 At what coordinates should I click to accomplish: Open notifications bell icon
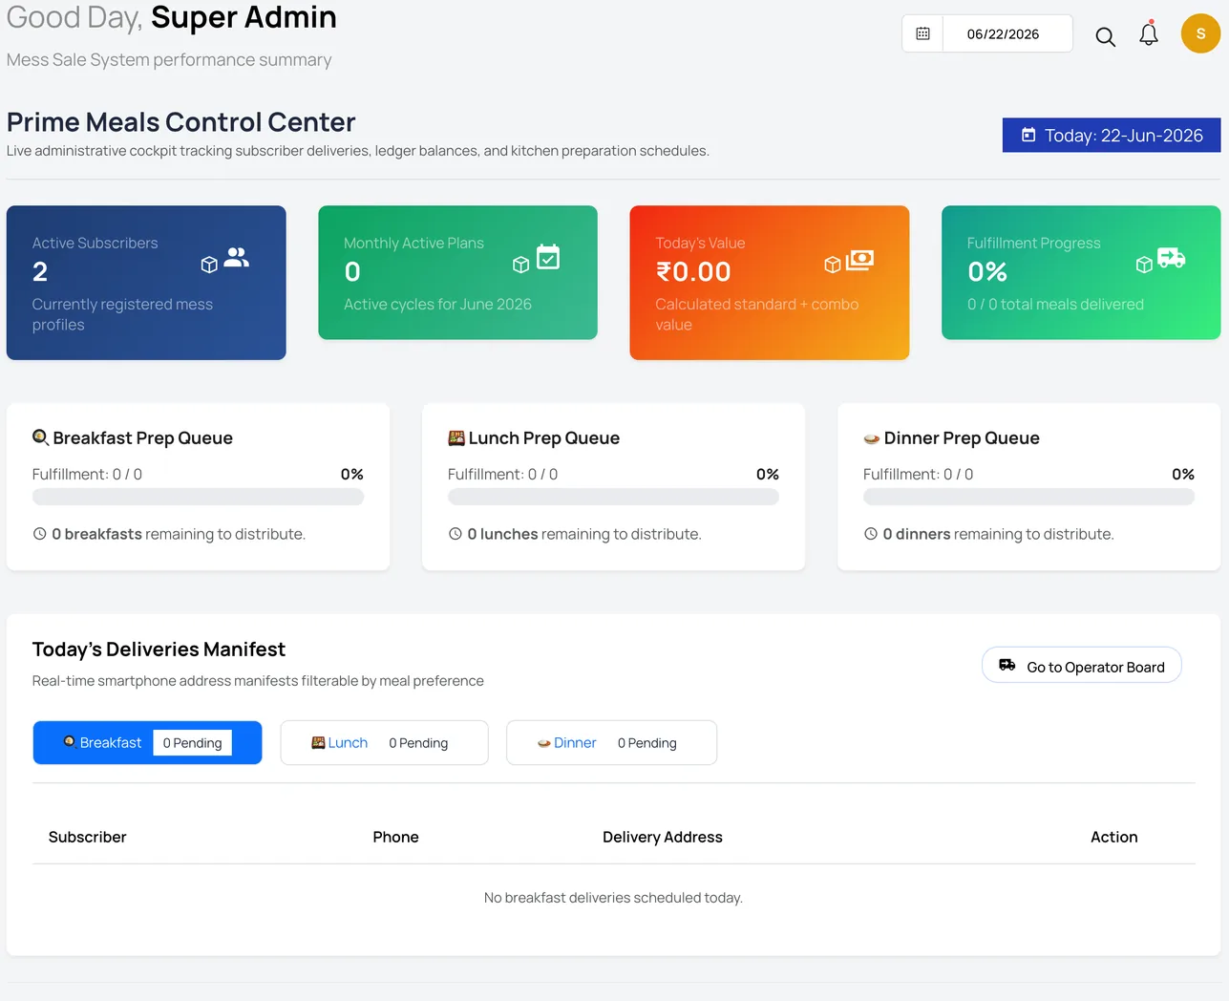point(1149,34)
